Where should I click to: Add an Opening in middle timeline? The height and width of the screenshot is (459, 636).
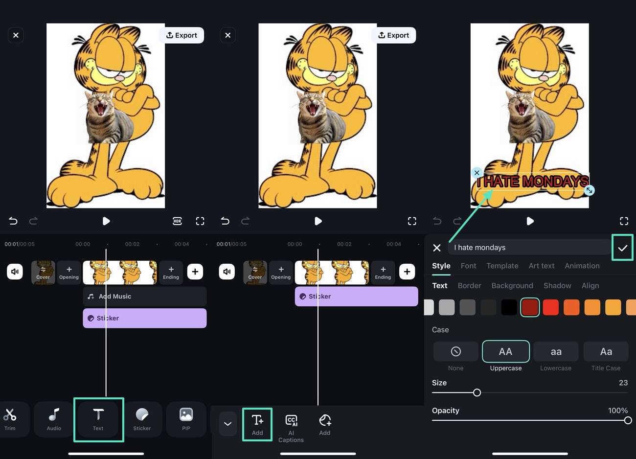pyautogui.click(x=281, y=273)
